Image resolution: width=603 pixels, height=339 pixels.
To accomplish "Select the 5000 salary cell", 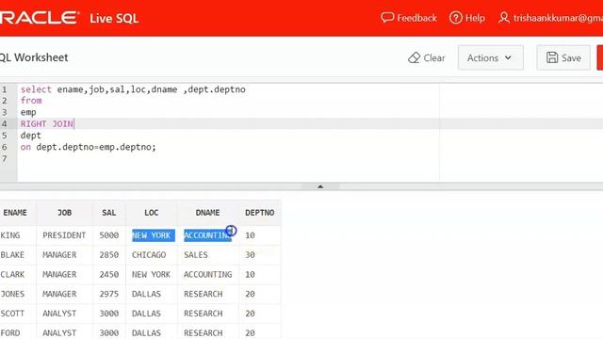I will tap(109, 235).
